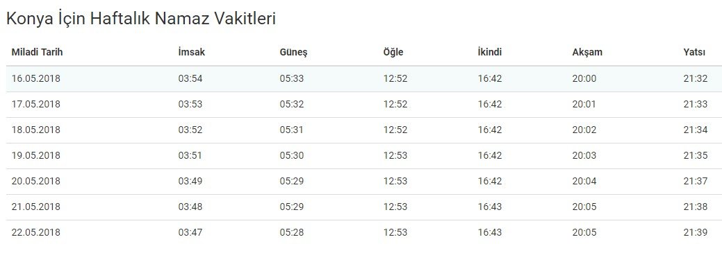Select the Yatsı column header
The width and height of the screenshot is (722, 253).
tap(694, 52)
